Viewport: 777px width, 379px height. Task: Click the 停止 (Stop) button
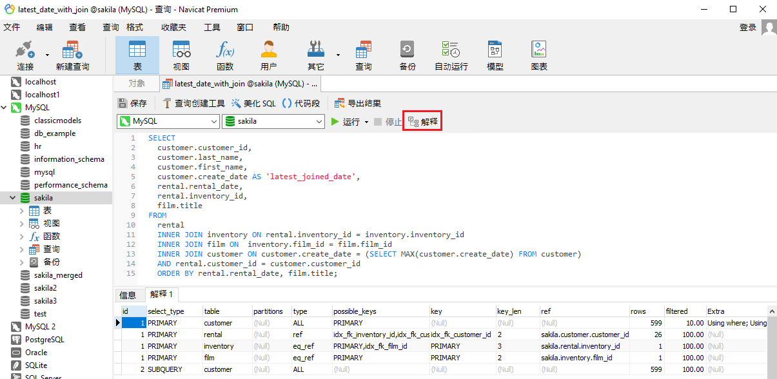point(388,122)
